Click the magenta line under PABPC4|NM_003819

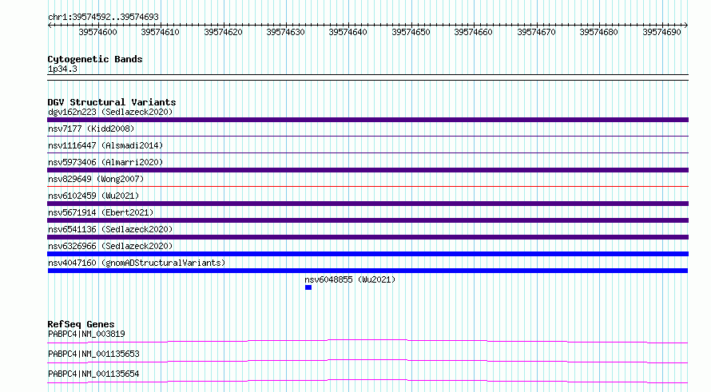367,341
